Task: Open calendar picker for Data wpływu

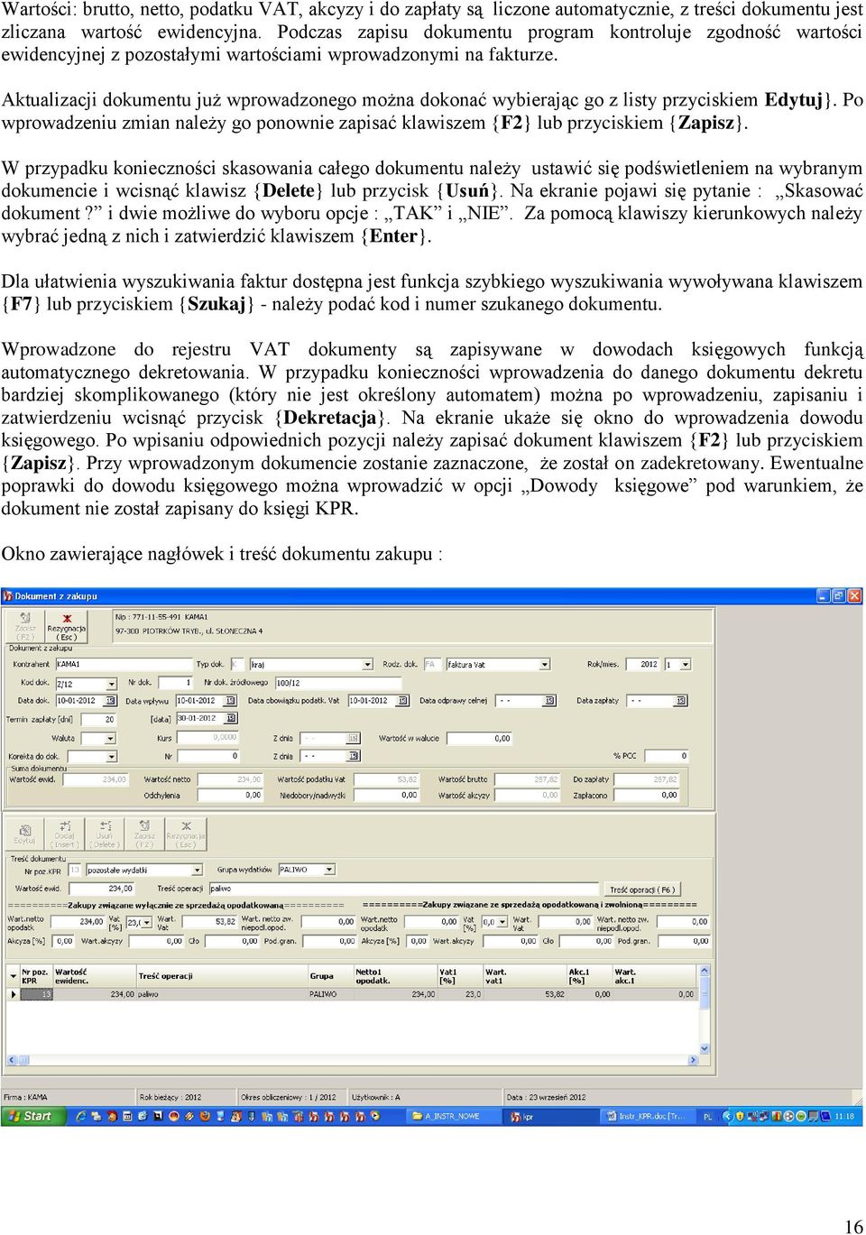Action: tap(231, 701)
